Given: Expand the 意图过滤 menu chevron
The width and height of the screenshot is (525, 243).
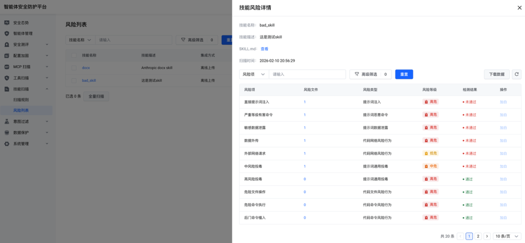Looking at the screenshot, I should pyautogui.click(x=47, y=121).
